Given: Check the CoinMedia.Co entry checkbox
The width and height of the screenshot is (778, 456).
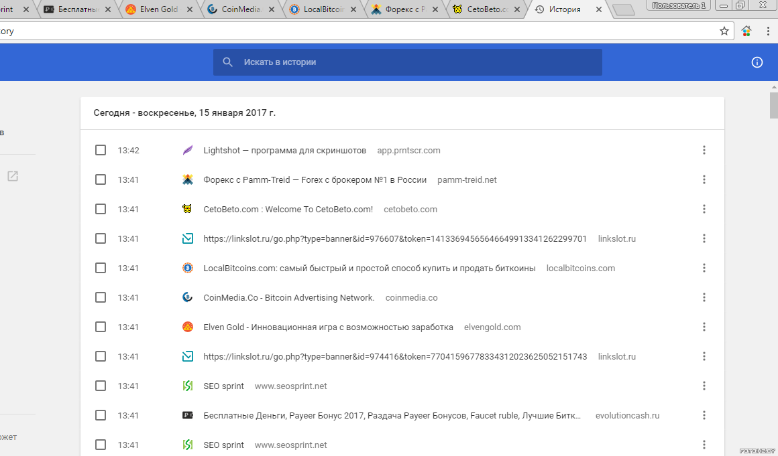Looking at the screenshot, I should (100, 297).
